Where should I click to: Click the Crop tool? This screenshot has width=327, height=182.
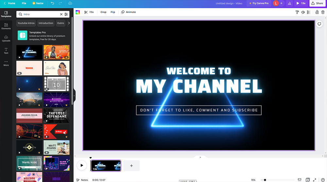103,12
